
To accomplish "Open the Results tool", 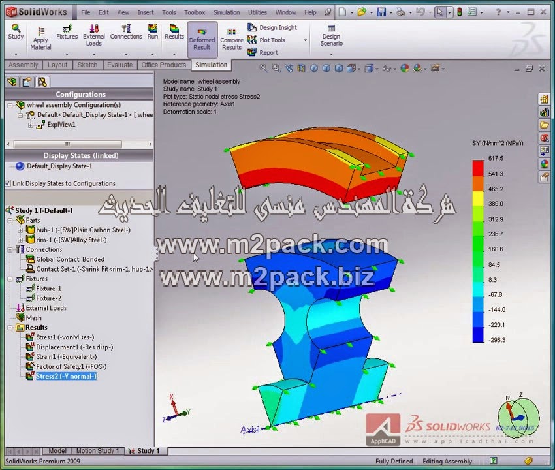I will pyautogui.click(x=174, y=31).
